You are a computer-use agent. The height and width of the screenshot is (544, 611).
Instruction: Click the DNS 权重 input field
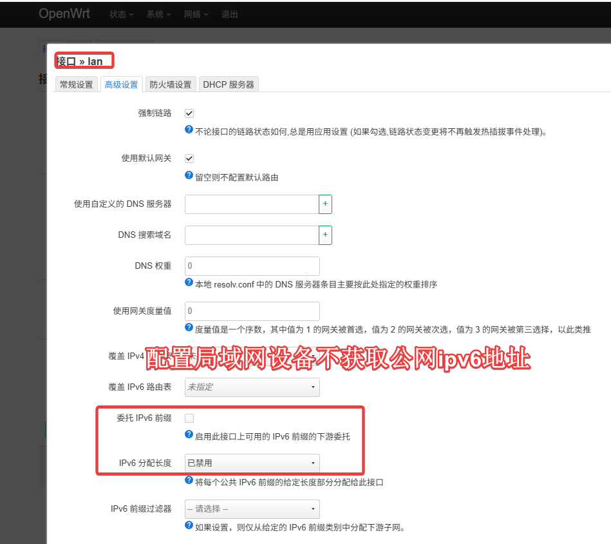(252, 266)
